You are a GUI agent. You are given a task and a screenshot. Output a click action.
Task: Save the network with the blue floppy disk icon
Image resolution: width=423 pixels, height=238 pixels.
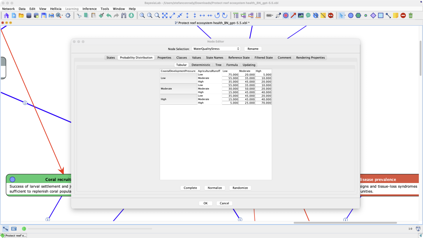pyautogui.click(x=44, y=16)
